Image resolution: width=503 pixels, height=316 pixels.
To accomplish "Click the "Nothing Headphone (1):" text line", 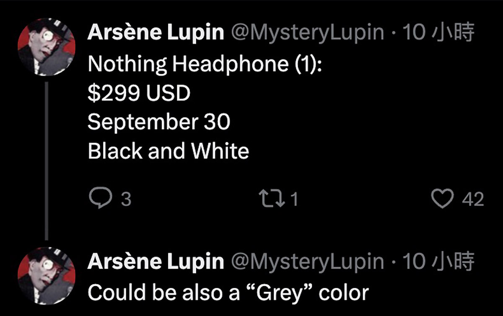I will tap(205, 64).
